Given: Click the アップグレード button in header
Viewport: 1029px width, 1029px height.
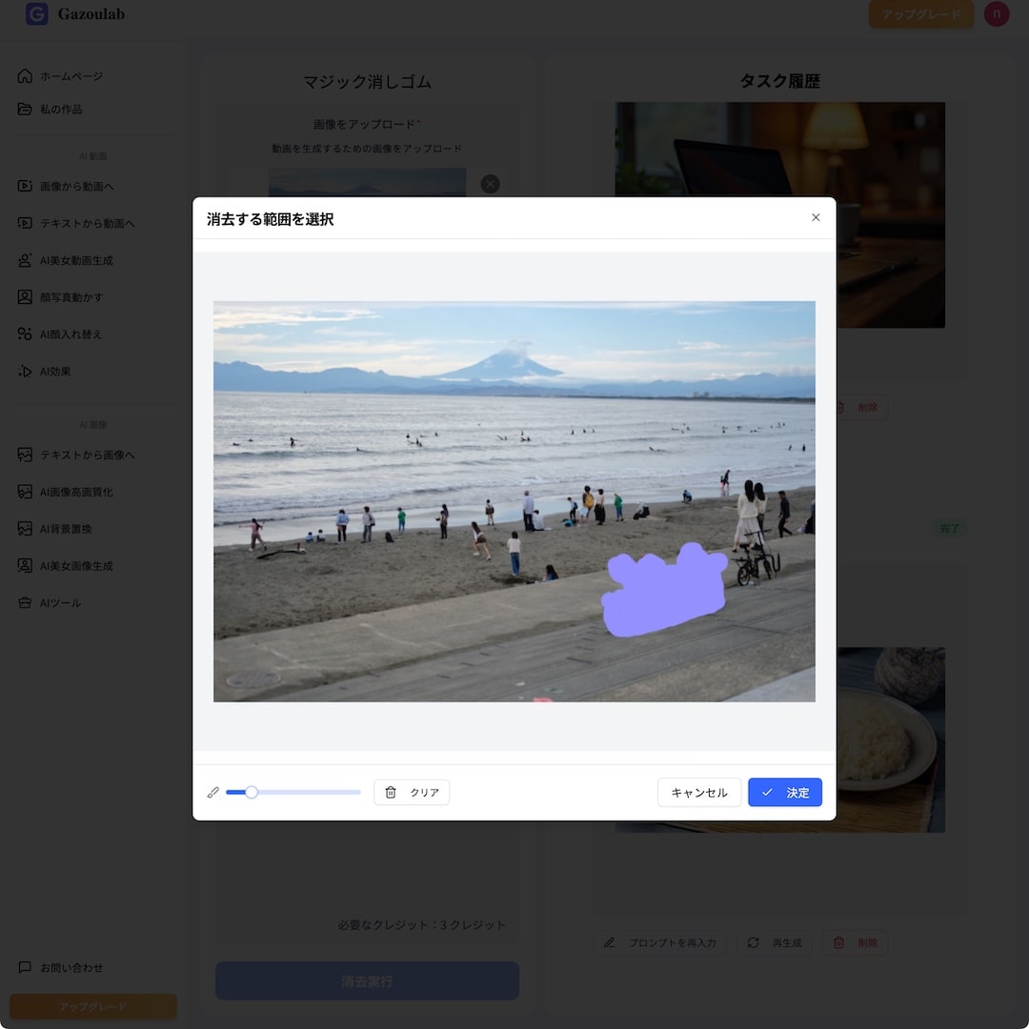Looking at the screenshot, I should tap(920, 14).
